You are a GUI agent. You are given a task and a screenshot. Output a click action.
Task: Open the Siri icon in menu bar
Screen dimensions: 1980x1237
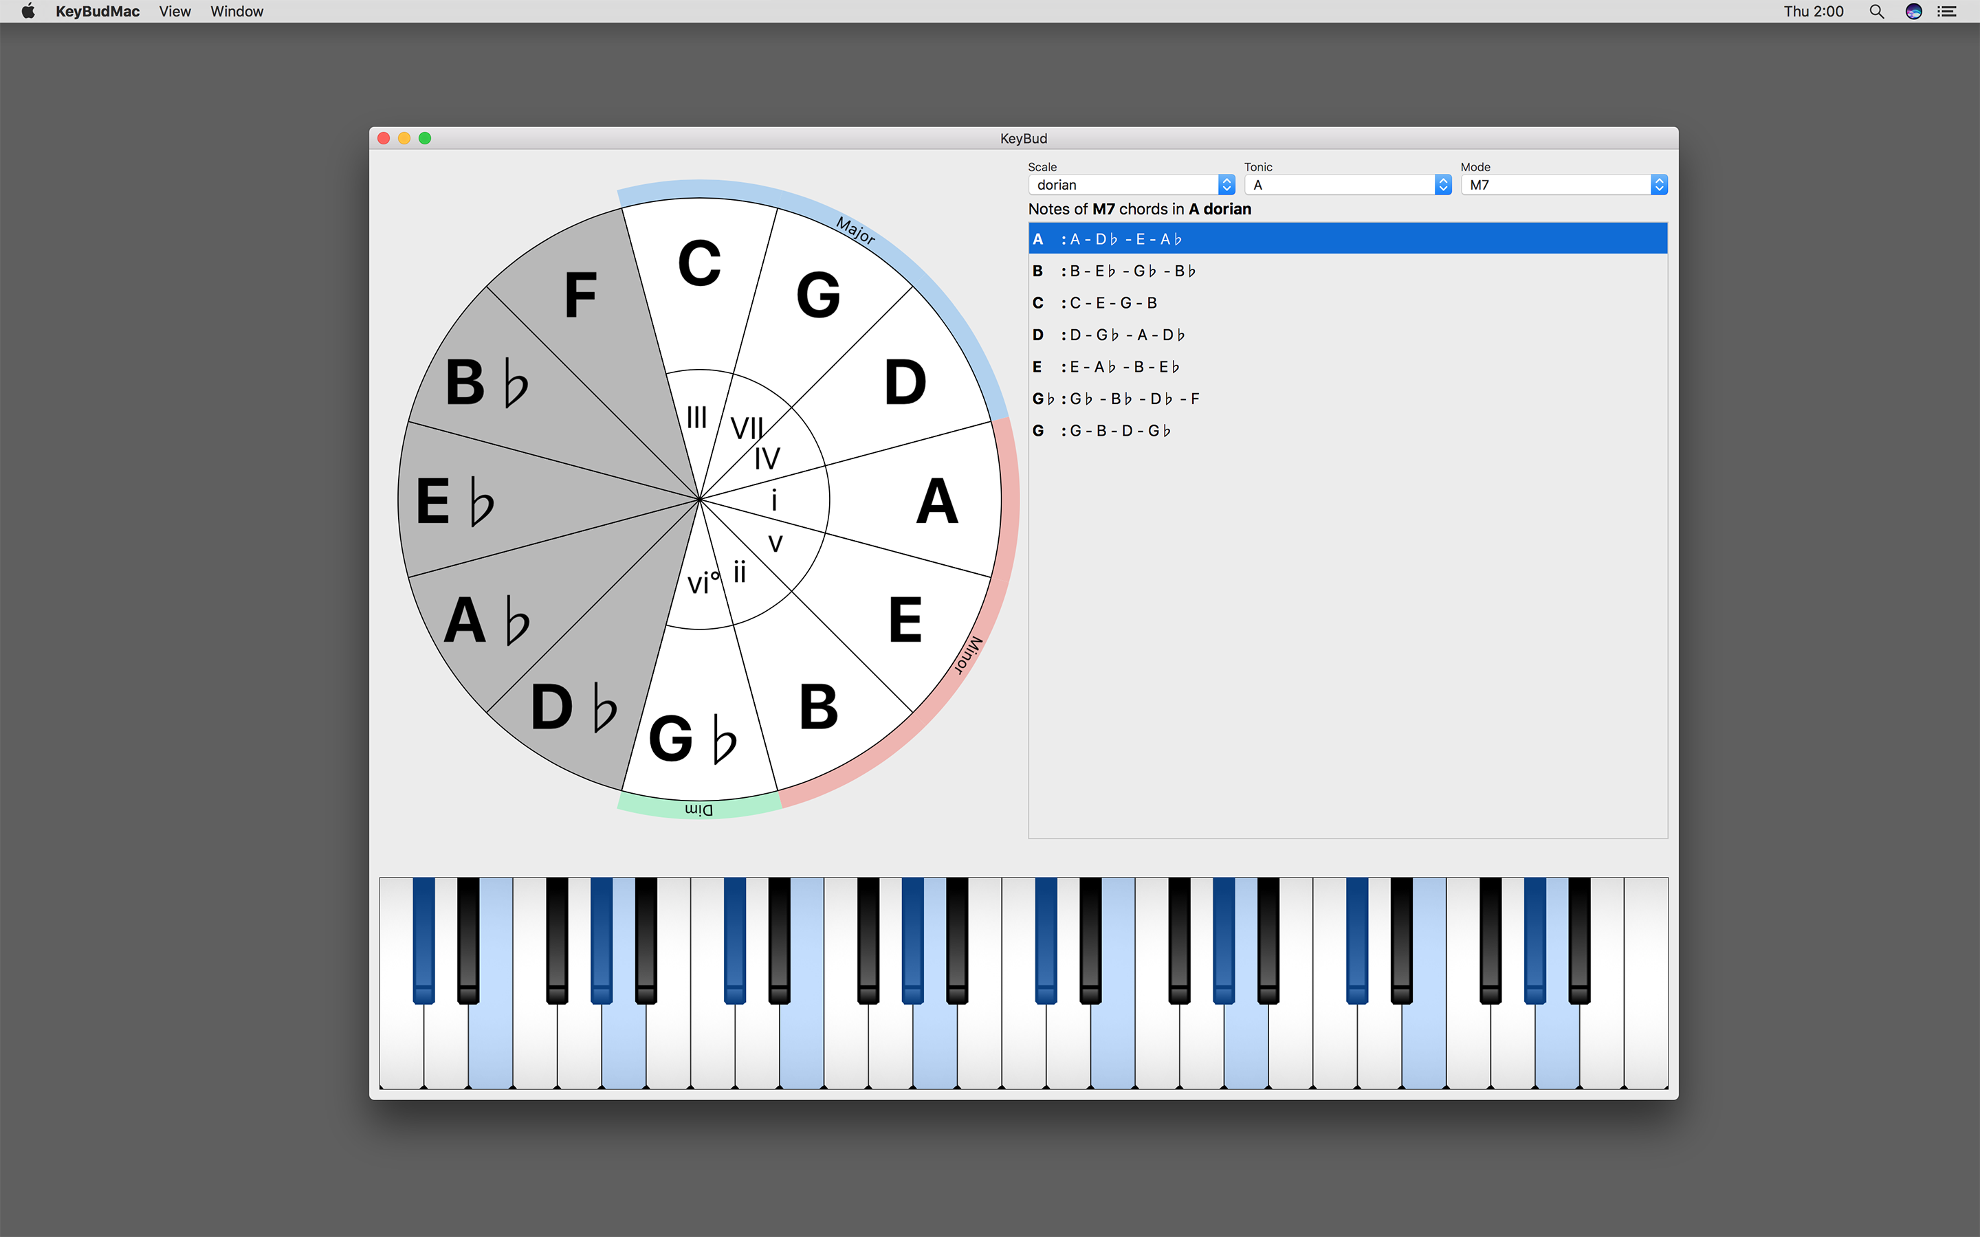1913,12
